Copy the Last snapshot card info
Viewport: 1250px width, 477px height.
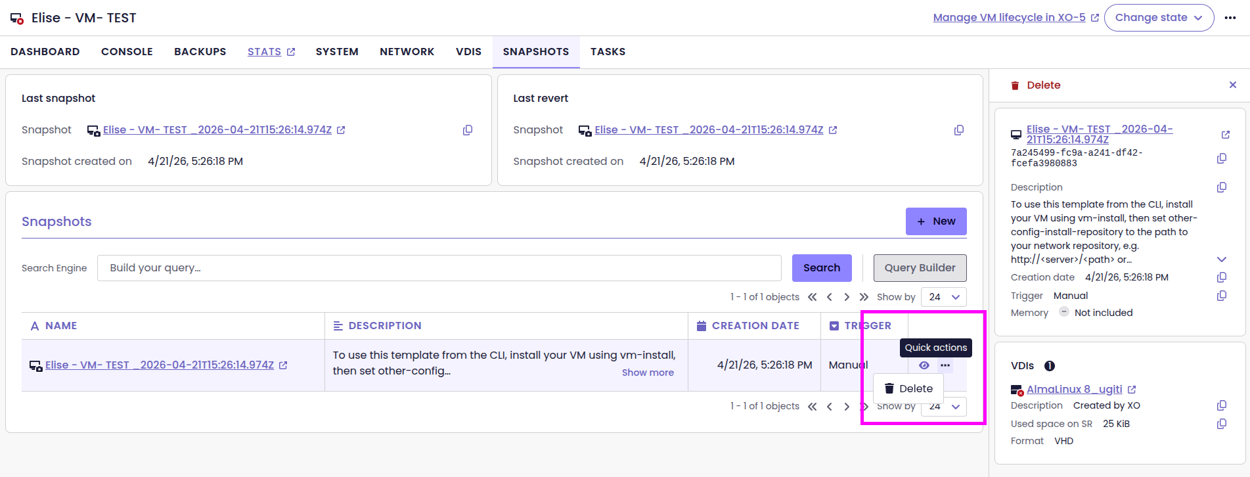(467, 130)
